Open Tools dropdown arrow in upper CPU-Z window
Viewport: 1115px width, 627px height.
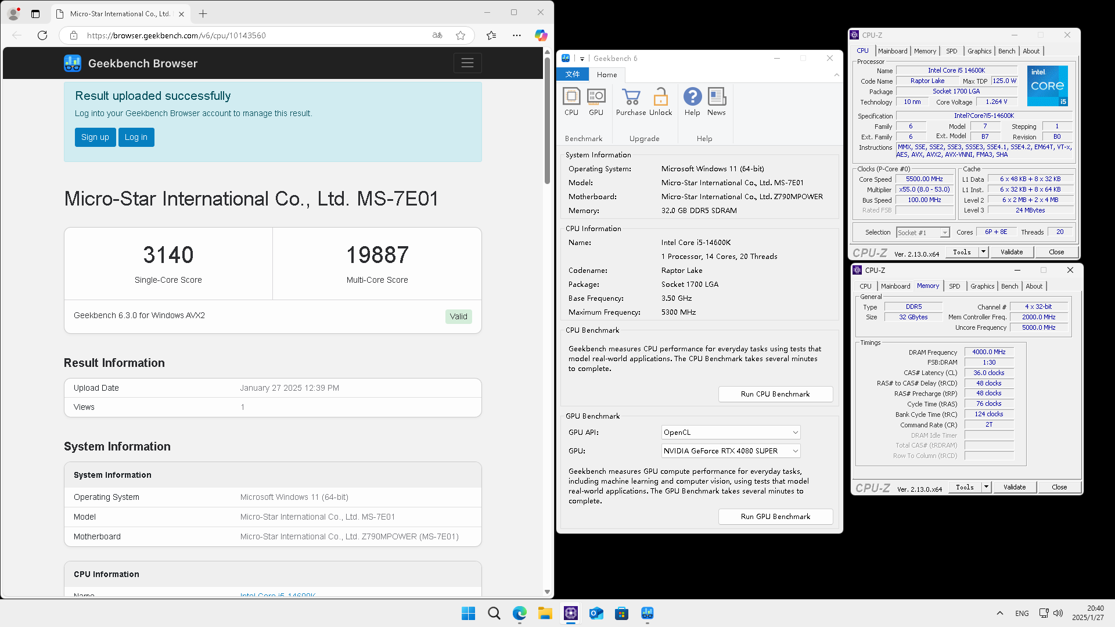(x=983, y=252)
